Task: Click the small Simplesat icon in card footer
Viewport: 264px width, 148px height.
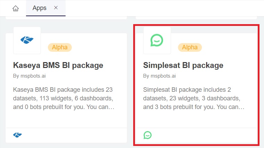Action: click(147, 135)
